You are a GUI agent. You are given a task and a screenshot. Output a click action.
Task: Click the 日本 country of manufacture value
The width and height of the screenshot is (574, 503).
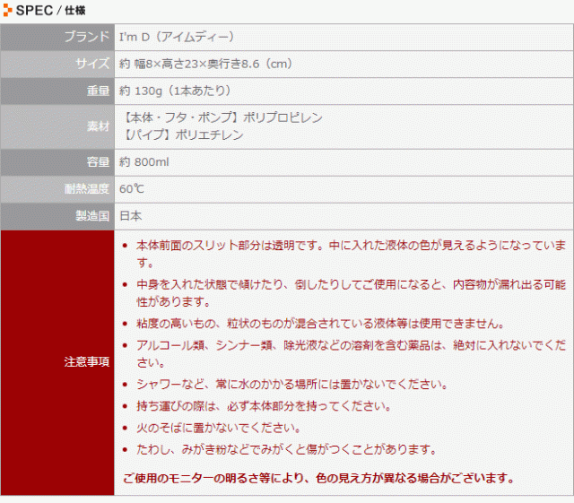tap(130, 216)
